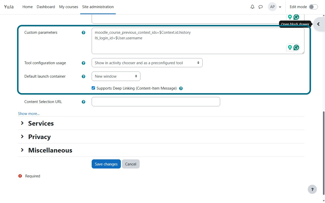Click the Cancel button

[x=131, y=164]
